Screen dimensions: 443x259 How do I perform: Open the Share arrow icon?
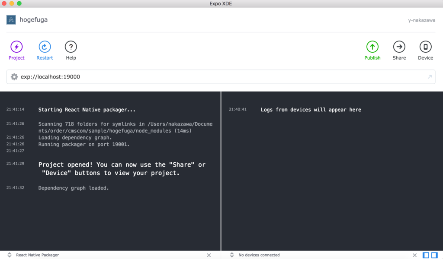pyautogui.click(x=399, y=47)
